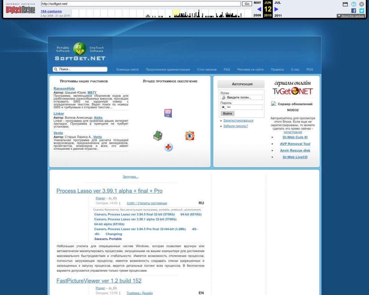Click the регистрация link in the NOD32 block
The image size is (369, 295).
(293, 132)
